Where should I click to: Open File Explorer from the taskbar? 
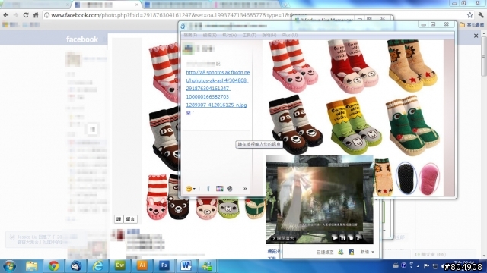coord(31,266)
